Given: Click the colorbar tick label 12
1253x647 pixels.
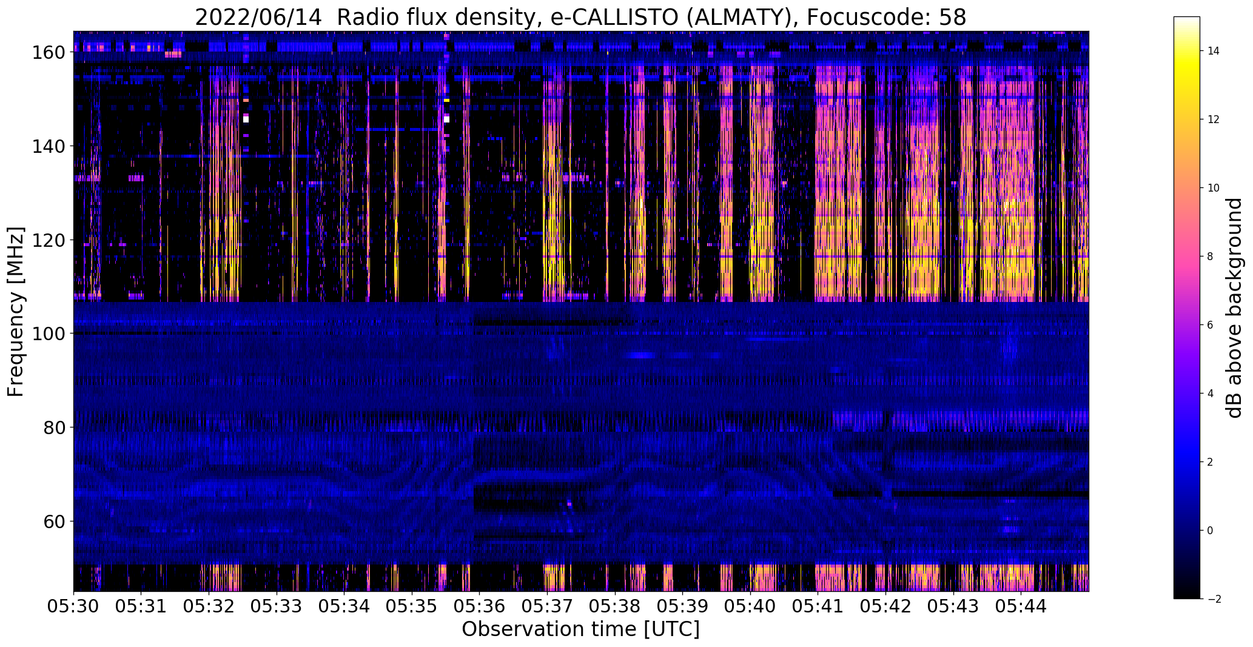Looking at the screenshot, I should tap(1214, 119).
